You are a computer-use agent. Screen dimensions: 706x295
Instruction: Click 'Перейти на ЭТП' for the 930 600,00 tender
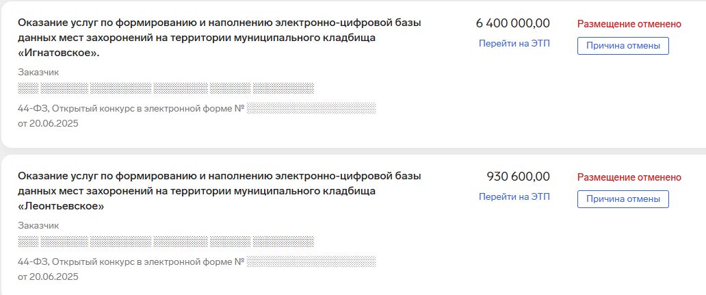(514, 197)
